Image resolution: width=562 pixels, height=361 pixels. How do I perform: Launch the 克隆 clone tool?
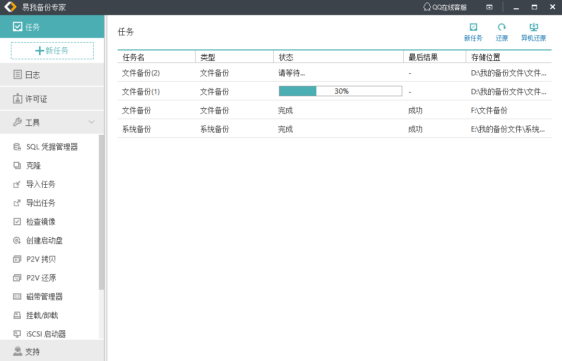point(33,165)
